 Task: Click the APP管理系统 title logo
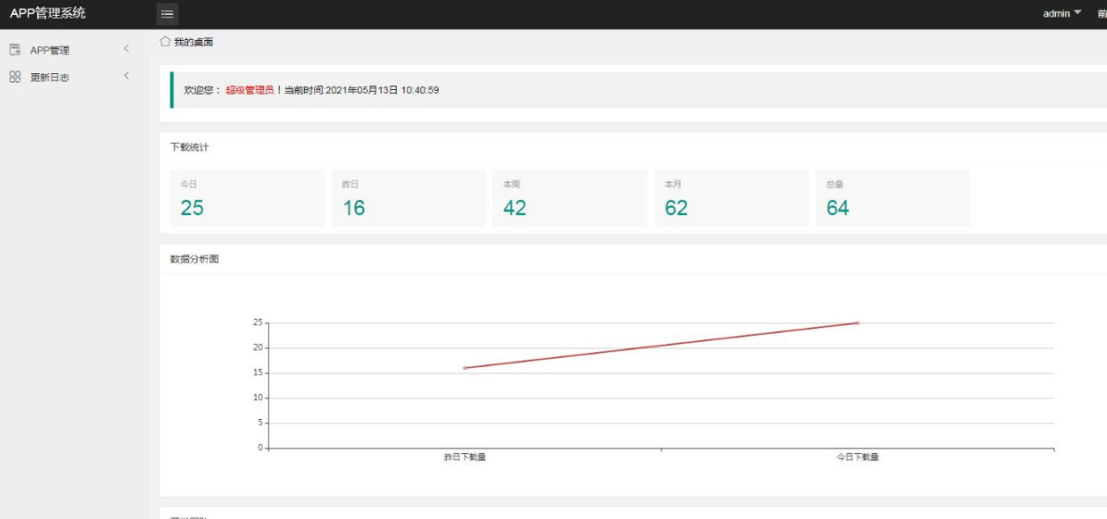(x=48, y=13)
